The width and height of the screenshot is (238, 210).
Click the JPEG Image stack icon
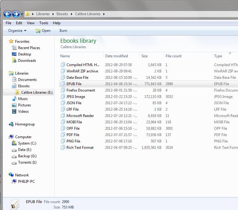[x=63, y=97]
